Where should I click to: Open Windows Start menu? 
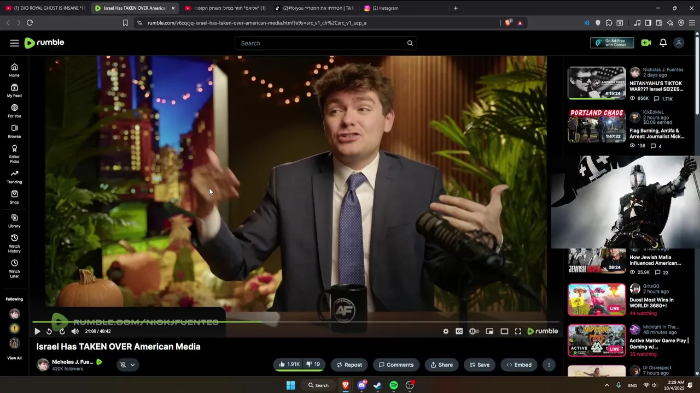click(x=290, y=385)
